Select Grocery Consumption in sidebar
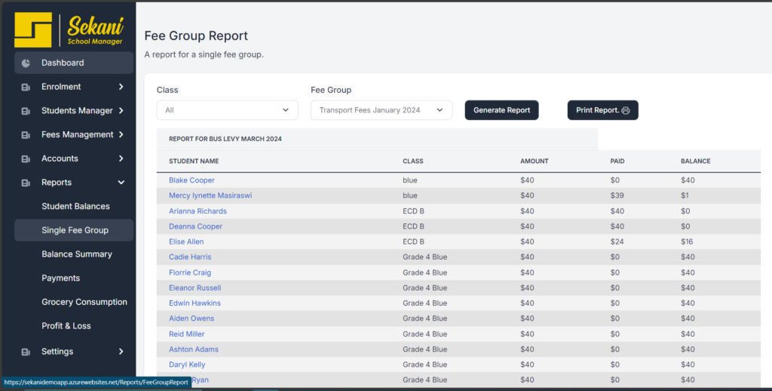The width and height of the screenshot is (772, 391). [84, 302]
